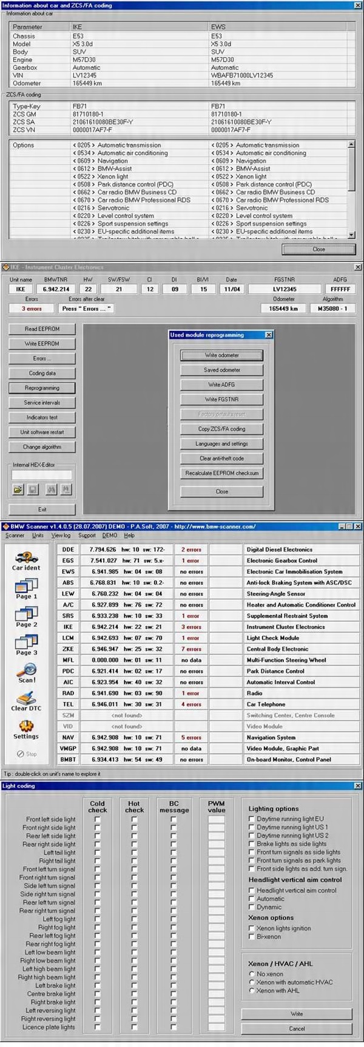Open the Units menu
The height and width of the screenshot is (1047, 364).
pyautogui.click(x=38, y=536)
